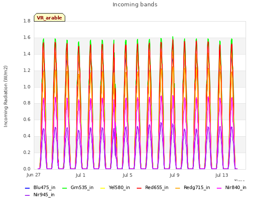Screen dimensions: 271x203
Task: Click the 0.0 y-axis tick label
Action: point(27,169)
